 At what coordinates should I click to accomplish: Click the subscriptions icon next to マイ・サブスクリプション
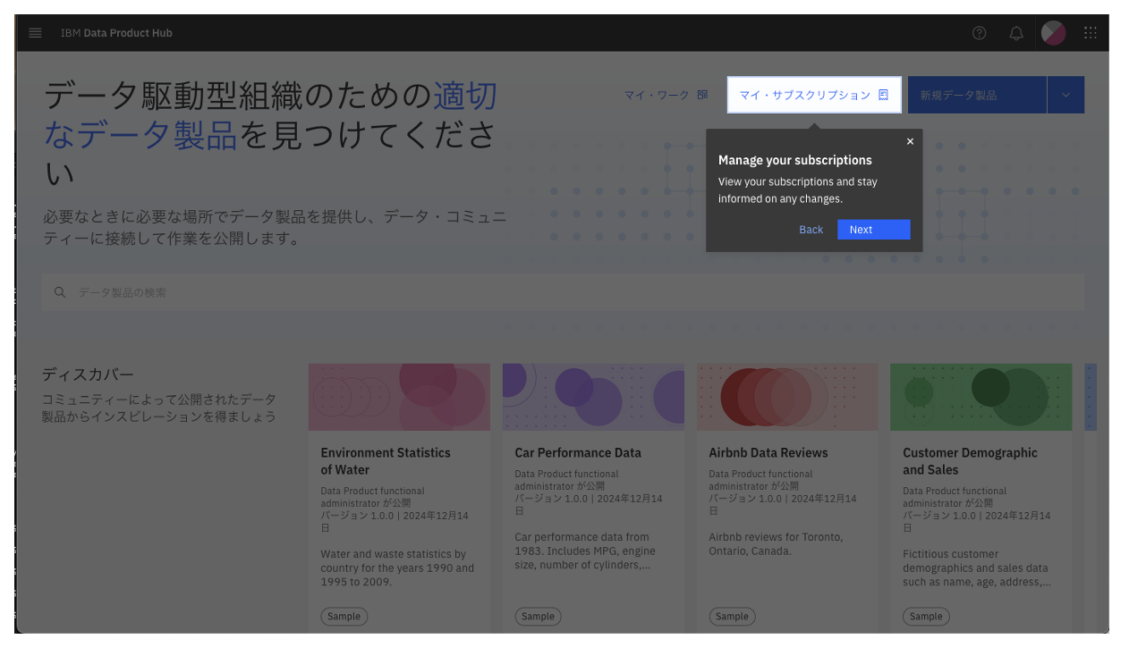point(882,94)
